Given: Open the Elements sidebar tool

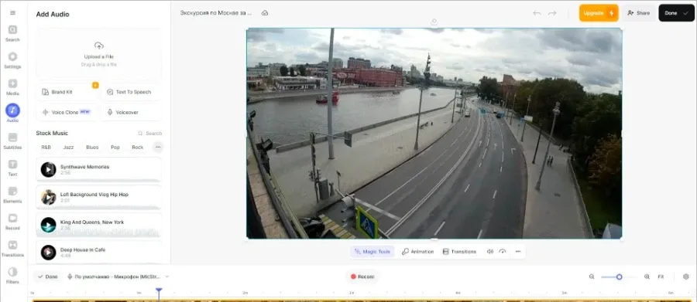Looking at the screenshot, I should coord(12,195).
